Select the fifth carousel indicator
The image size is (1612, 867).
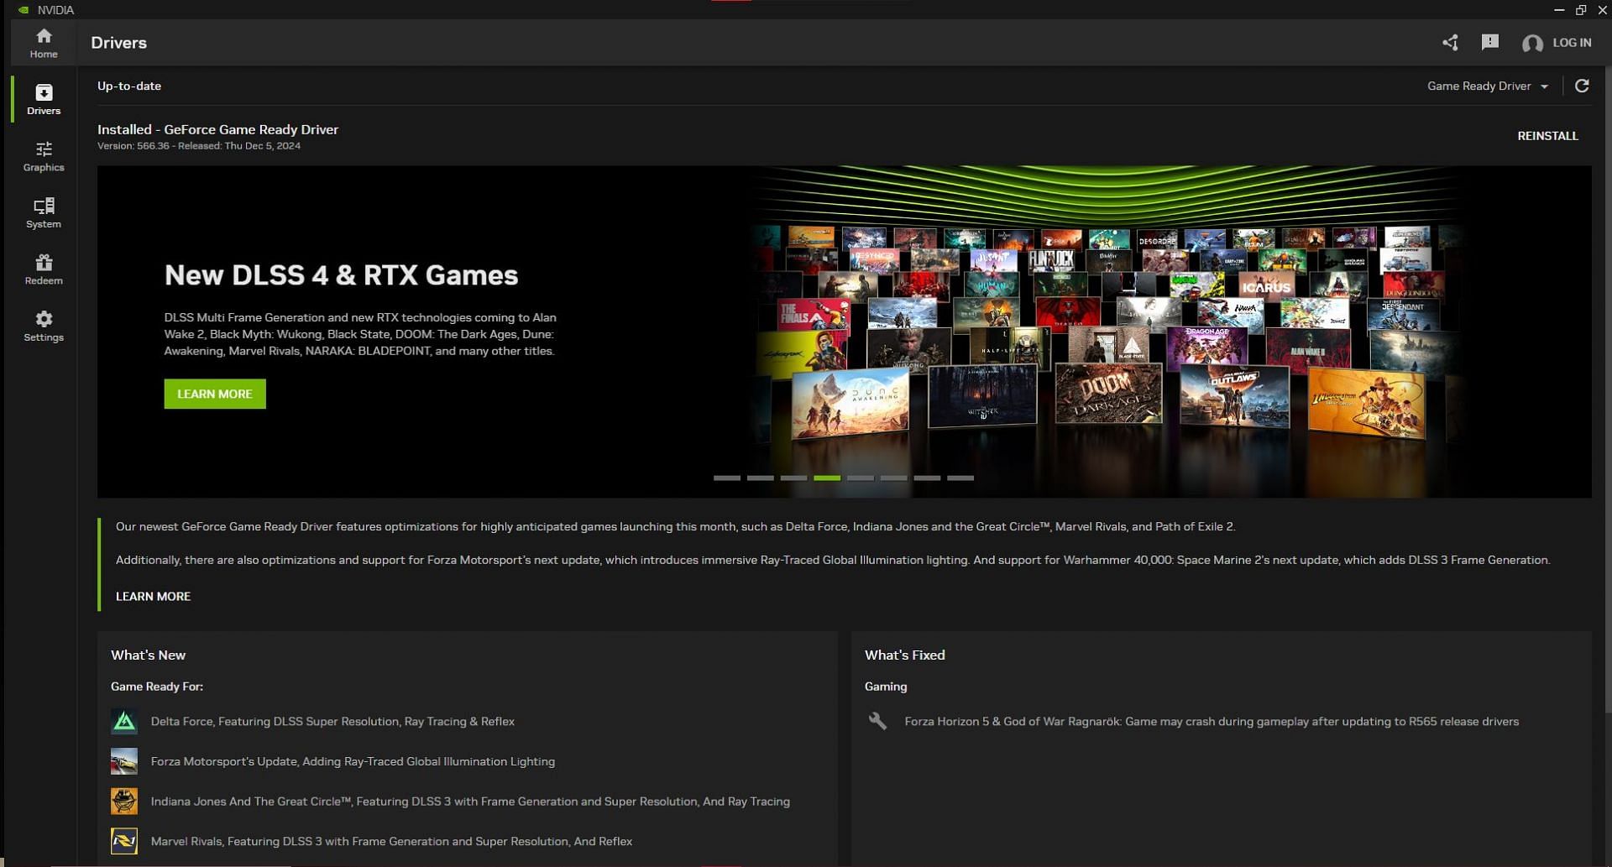(861, 478)
